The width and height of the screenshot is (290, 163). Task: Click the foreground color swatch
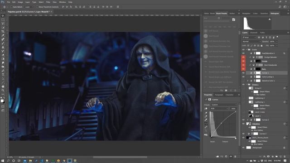coord(2,101)
